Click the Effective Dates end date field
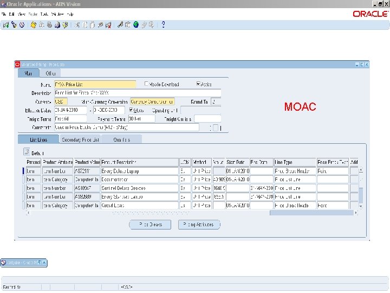390x293 pixels. point(109,110)
